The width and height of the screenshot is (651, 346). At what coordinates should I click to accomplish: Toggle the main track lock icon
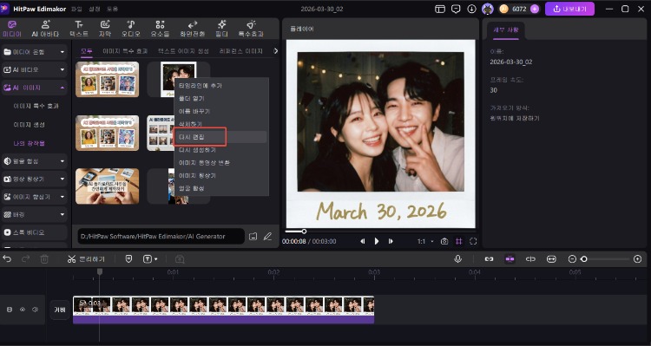click(10, 310)
